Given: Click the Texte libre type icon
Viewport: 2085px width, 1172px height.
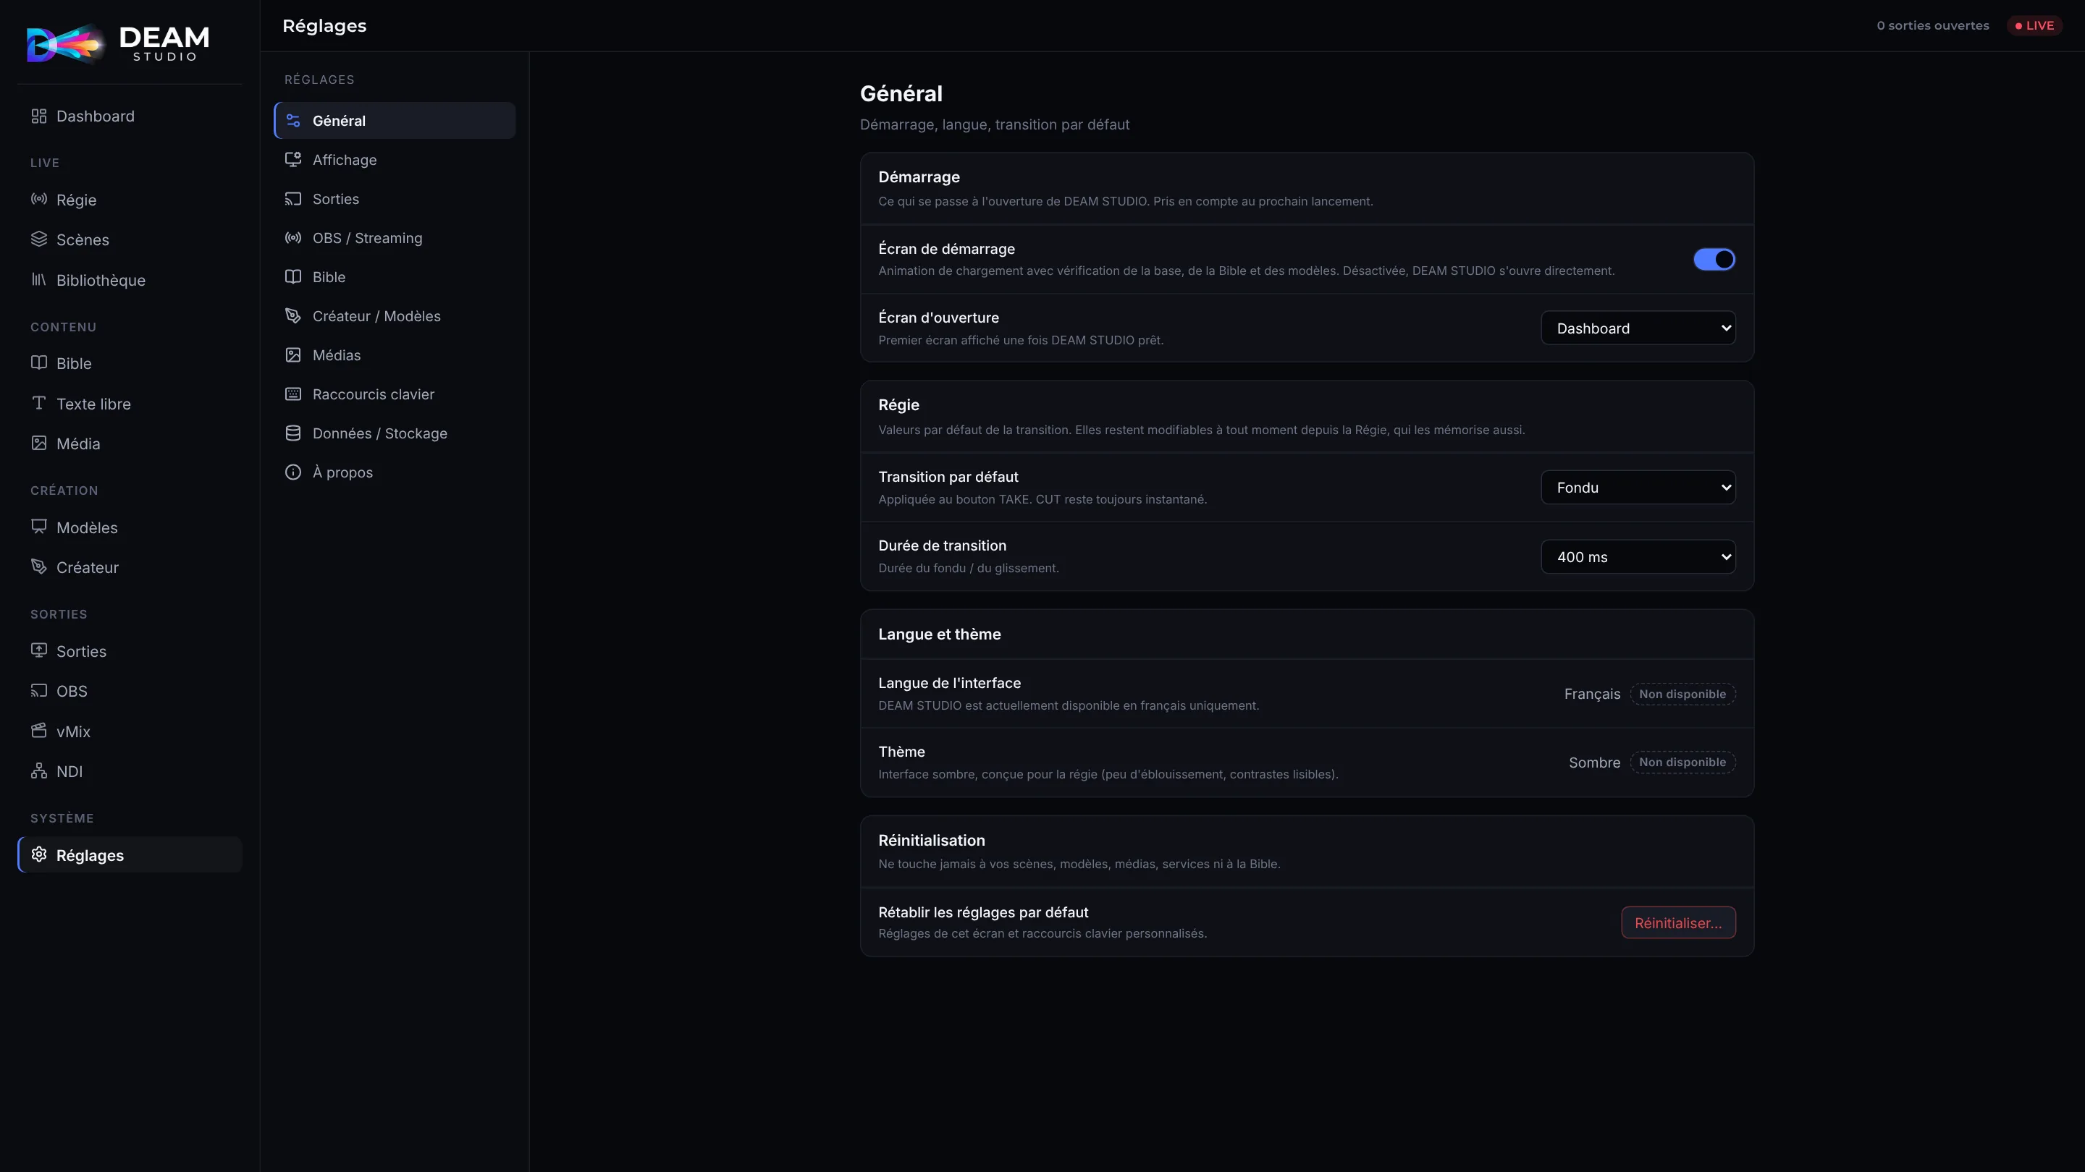Looking at the screenshot, I should [x=39, y=403].
